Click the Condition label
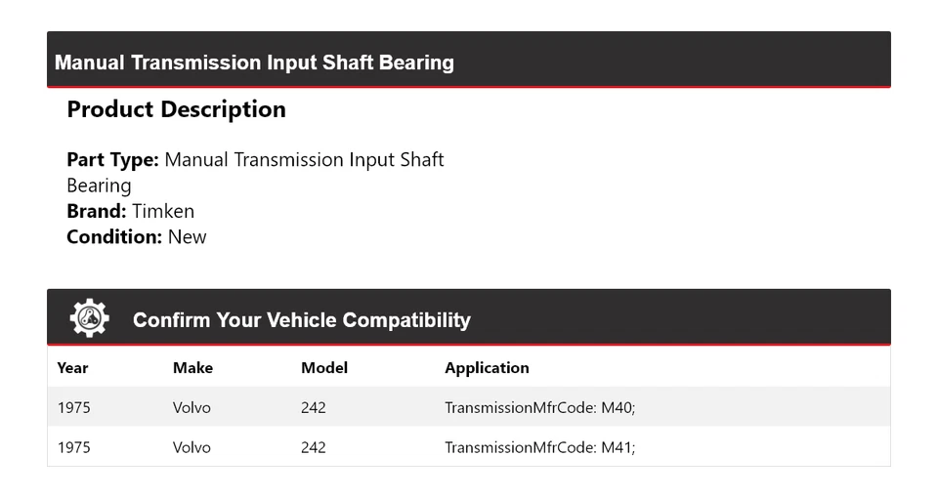Image resolution: width=938 pixels, height=498 pixels. [114, 236]
